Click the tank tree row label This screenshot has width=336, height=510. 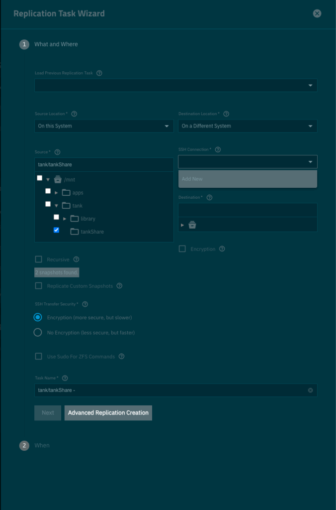[77, 206]
